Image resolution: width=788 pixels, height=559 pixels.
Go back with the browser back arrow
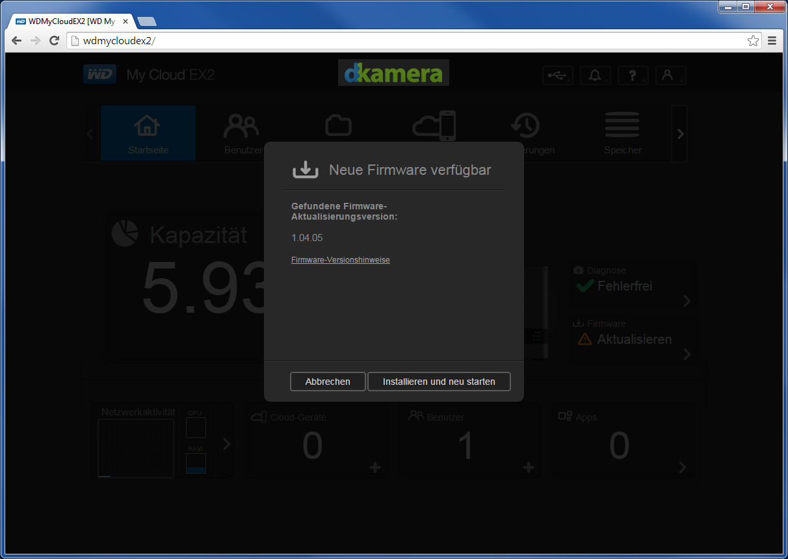click(17, 40)
